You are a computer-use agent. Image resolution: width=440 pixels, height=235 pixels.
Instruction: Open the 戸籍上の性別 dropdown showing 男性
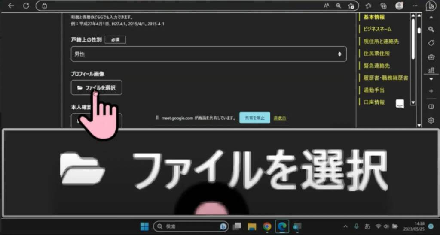click(x=208, y=54)
